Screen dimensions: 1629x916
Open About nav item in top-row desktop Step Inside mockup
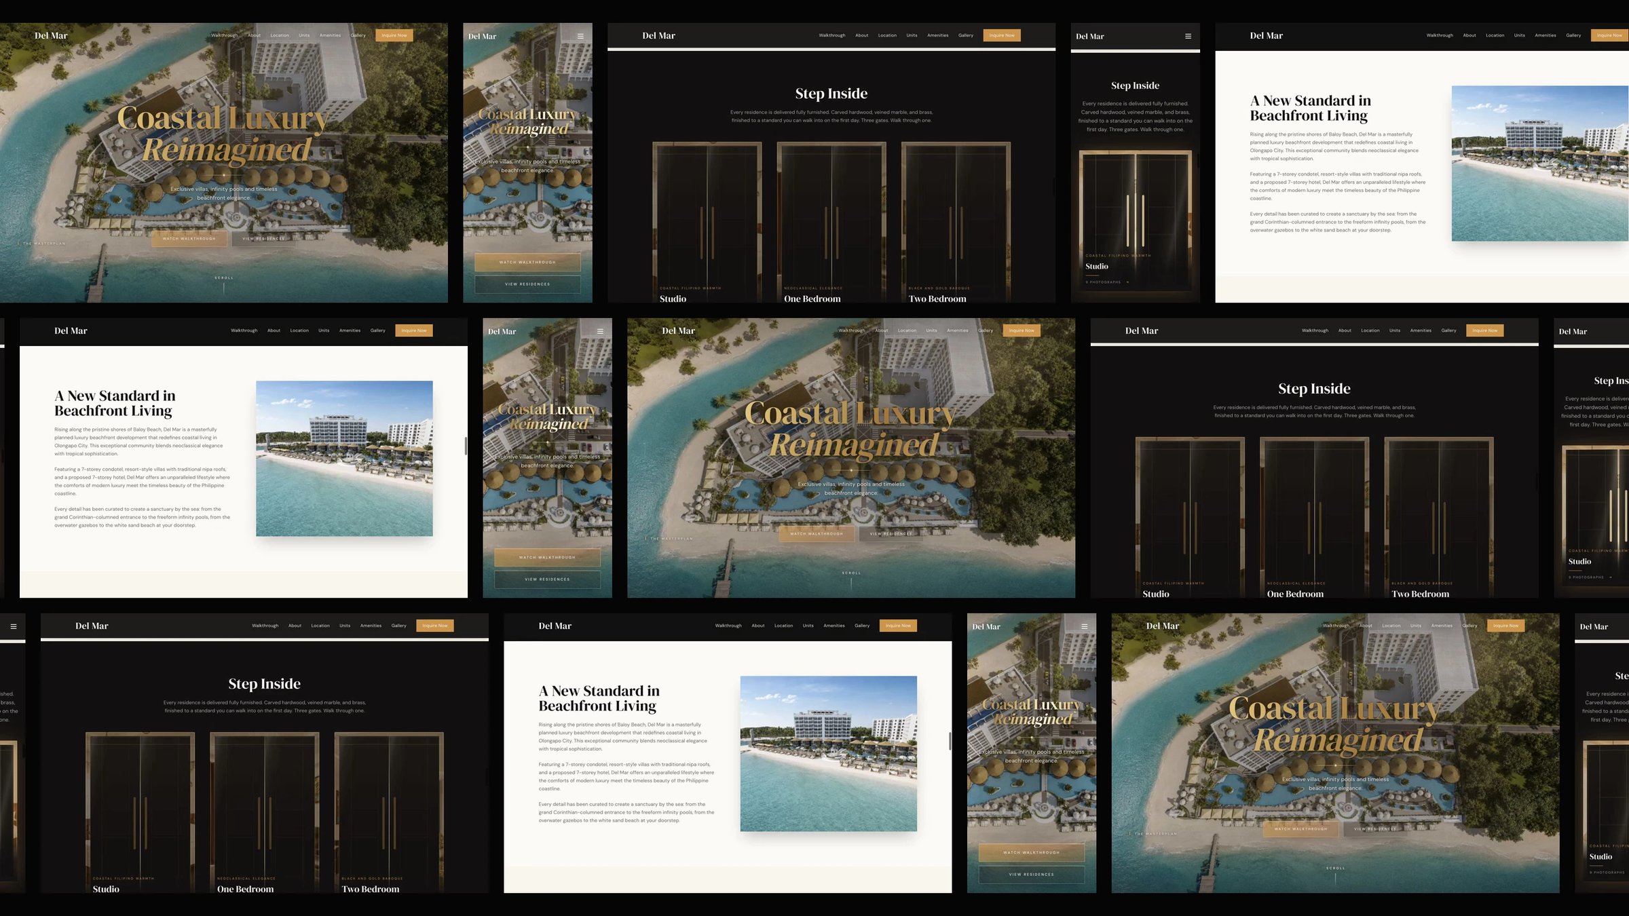coord(861,35)
